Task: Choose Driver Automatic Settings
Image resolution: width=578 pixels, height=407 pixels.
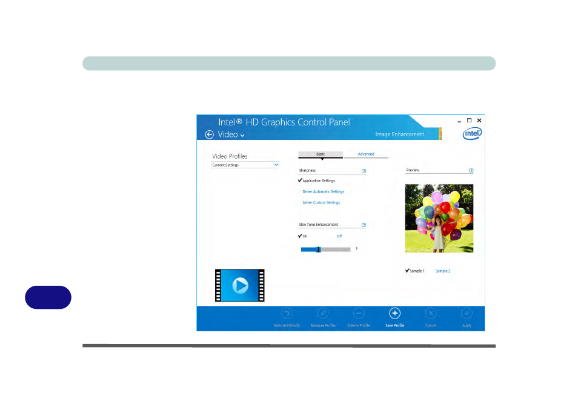Action: pos(324,191)
